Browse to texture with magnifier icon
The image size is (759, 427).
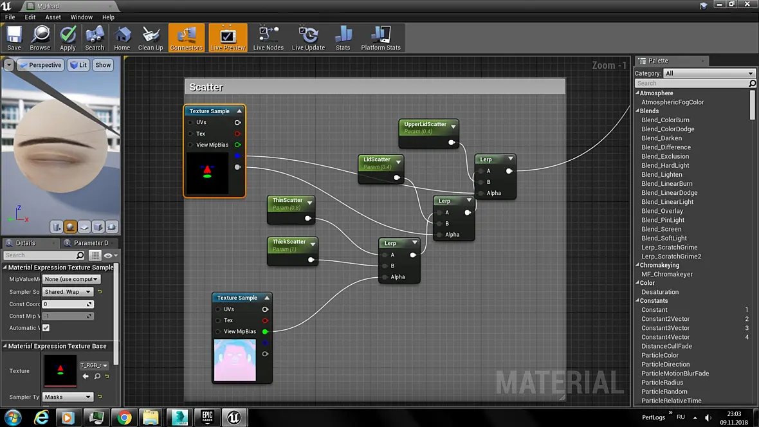[x=97, y=376]
